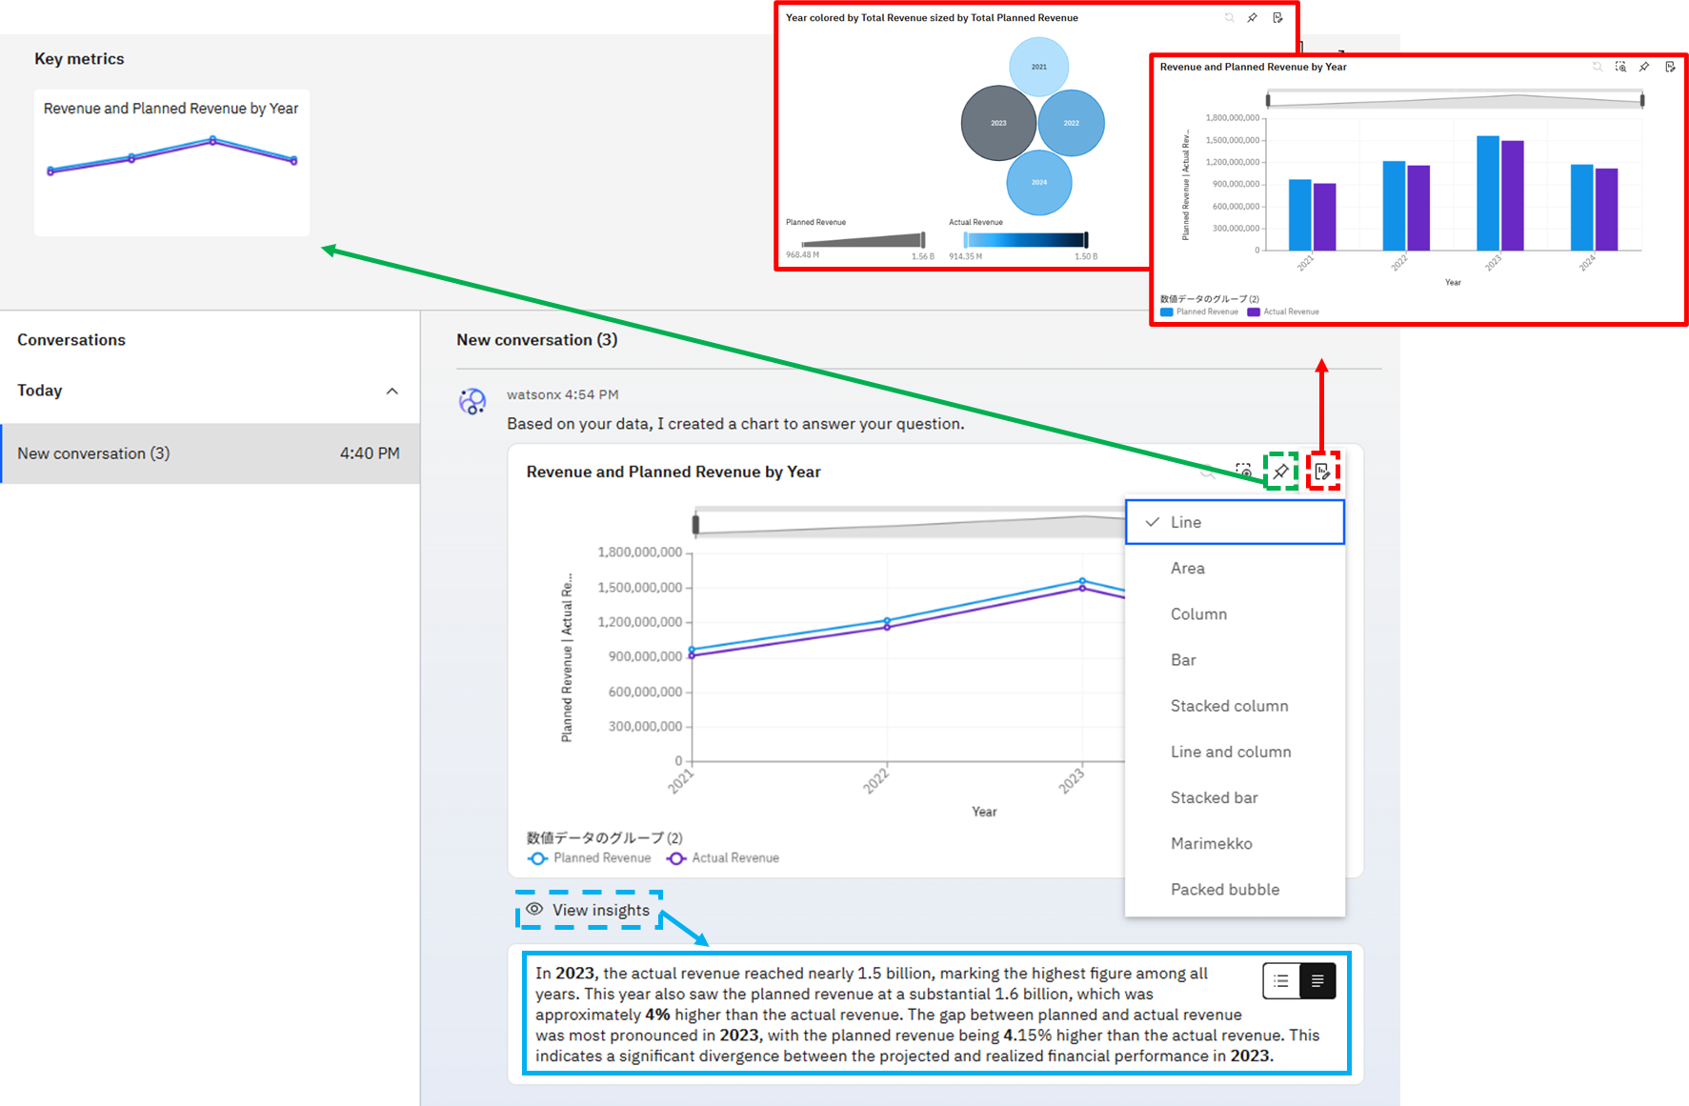This screenshot has height=1106, width=1689.
Task: Click the watsonx assistant avatar icon
Action: [x=473, y=402]
